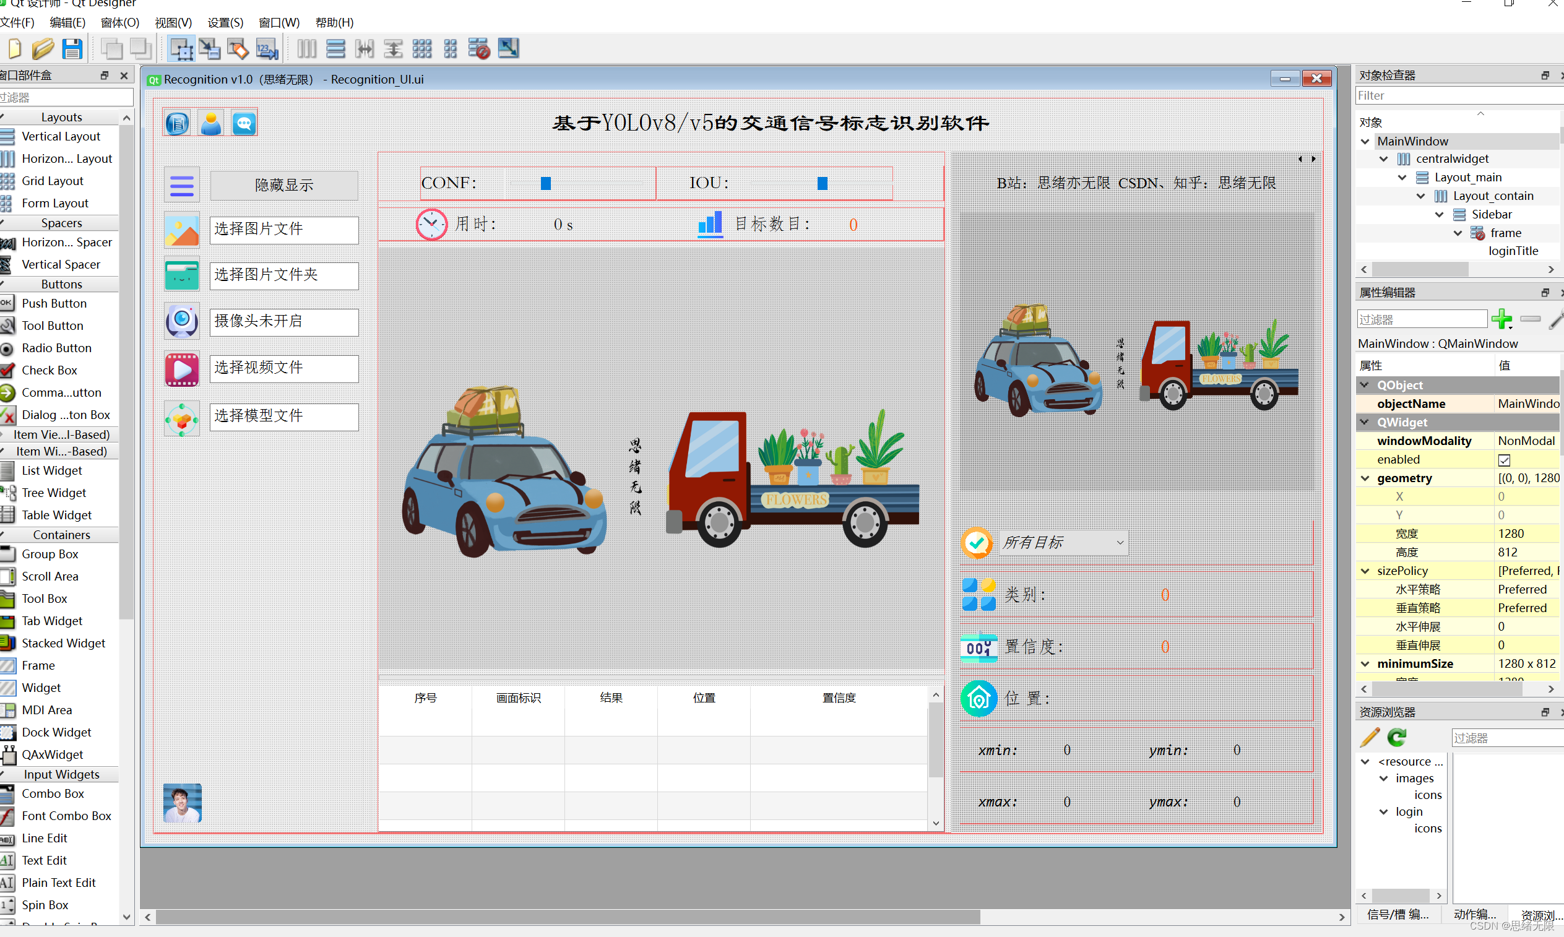Click Edit Signals/Slots toolbar icon
This screenshot has width=1564, height=937.
(209, 49)
